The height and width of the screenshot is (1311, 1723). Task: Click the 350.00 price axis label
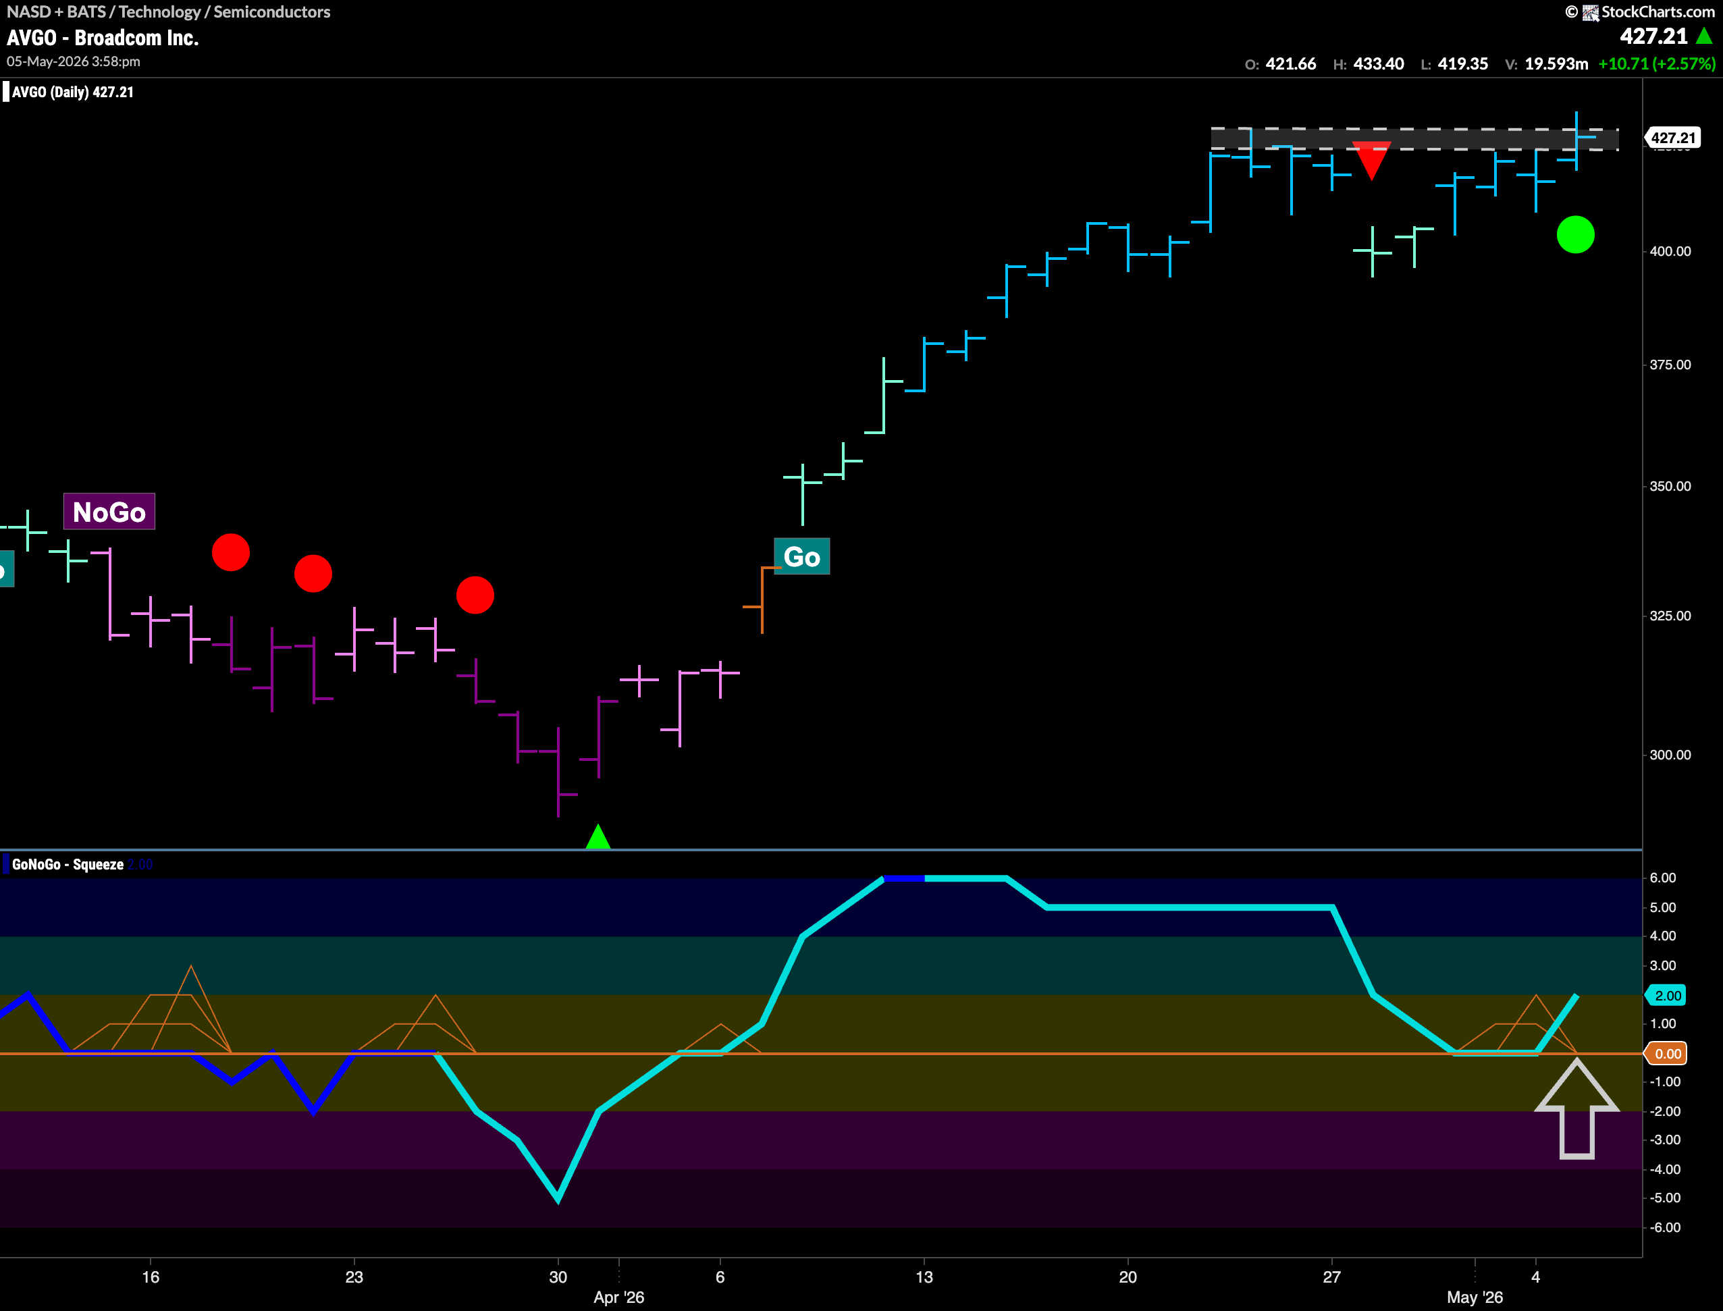pyautogui.click(x=1670, y=486)
